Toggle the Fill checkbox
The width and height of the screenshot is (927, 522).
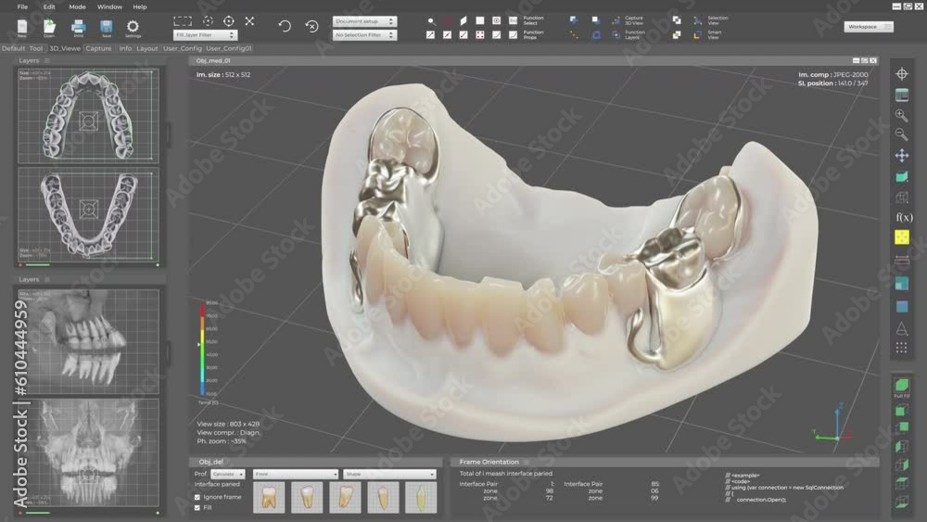point(197,508)
